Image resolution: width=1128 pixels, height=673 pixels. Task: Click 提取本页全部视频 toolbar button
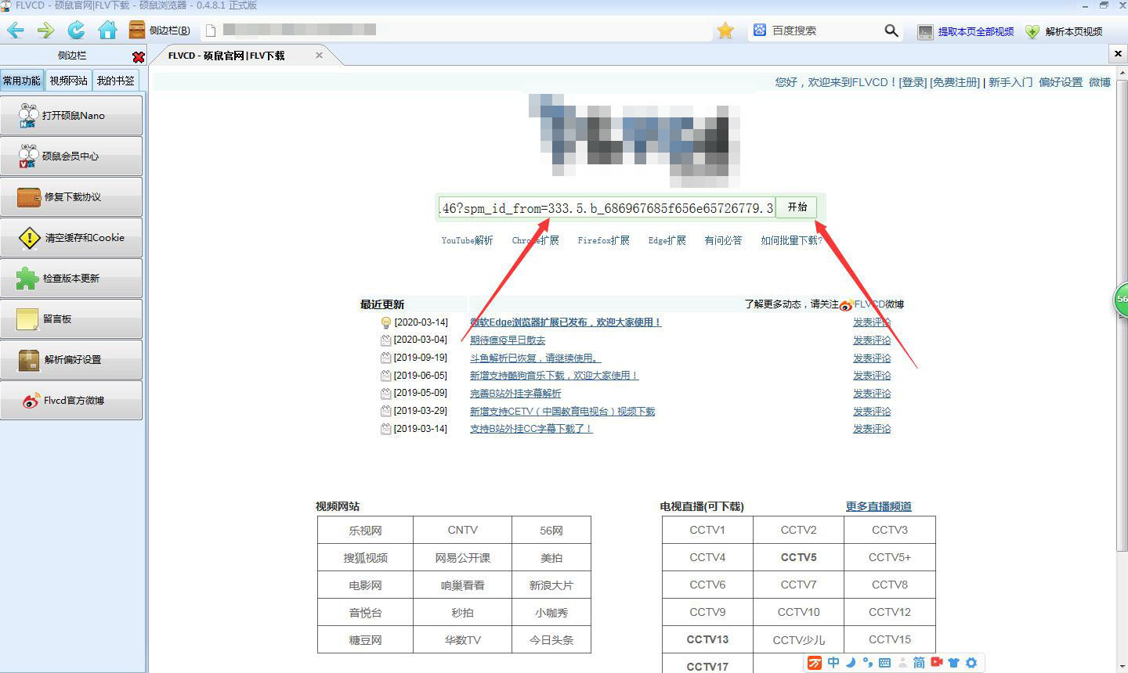(966, 31)
